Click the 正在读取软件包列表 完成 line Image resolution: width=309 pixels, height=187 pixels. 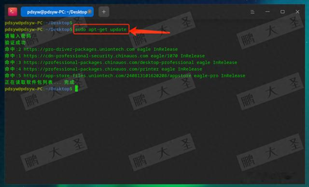pyautogui.click(x=40, y=82)
